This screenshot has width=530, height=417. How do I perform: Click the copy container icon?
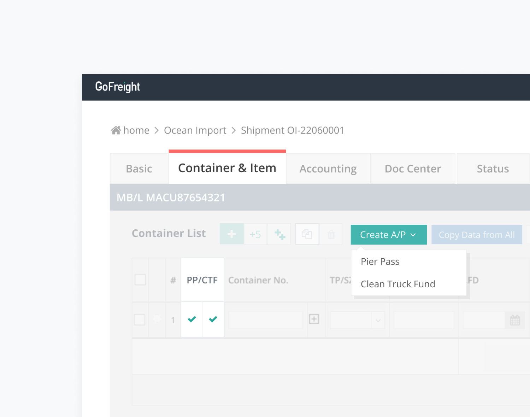pyautogui.click(x=307, y=234)
